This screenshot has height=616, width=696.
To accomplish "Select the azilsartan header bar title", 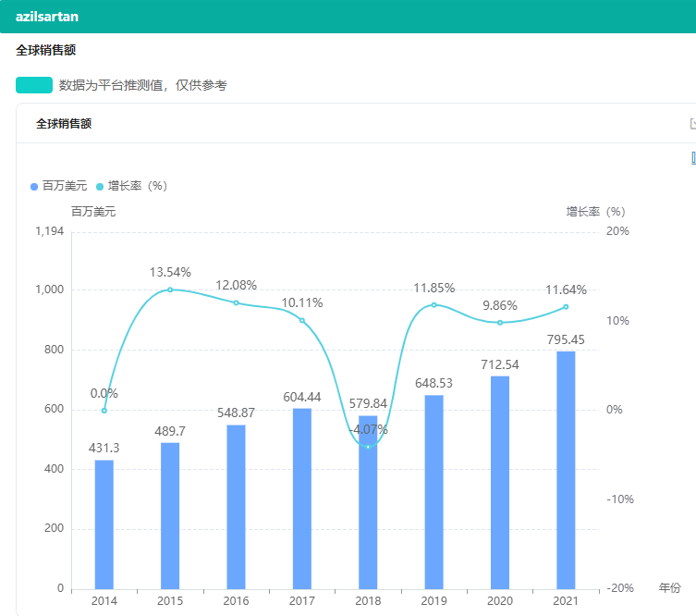I will pos(47,17).
